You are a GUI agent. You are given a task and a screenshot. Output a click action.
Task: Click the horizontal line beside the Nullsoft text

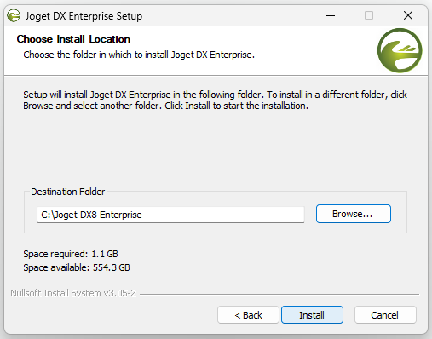tap(279, 294)
